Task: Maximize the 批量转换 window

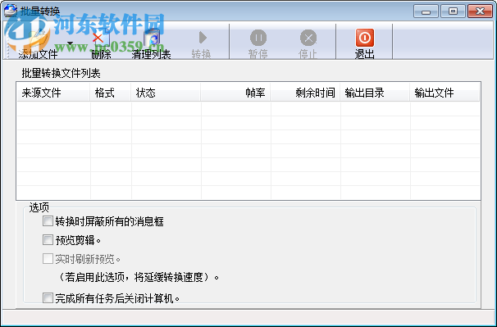Action: pyautogui.click(x=453, y=11)
